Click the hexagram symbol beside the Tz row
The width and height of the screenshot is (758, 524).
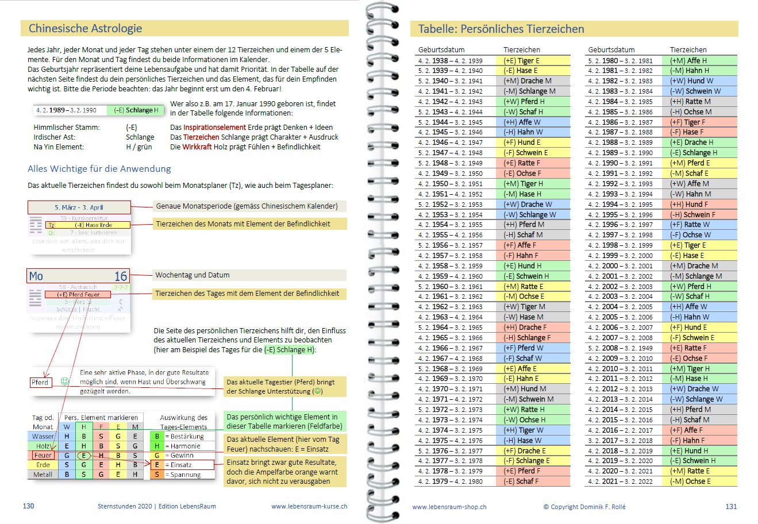click(36, 225)
